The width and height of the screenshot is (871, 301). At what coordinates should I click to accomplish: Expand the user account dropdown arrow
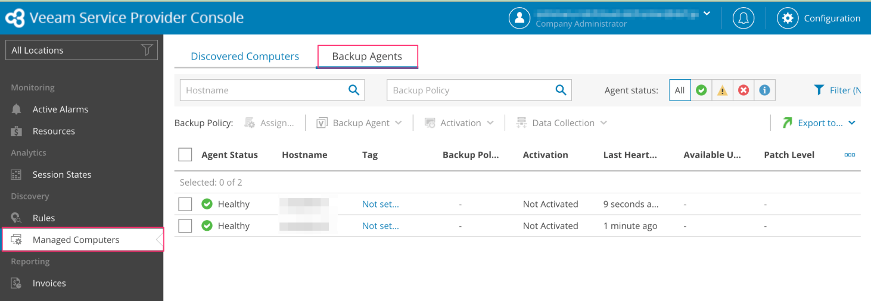[707, 13]
